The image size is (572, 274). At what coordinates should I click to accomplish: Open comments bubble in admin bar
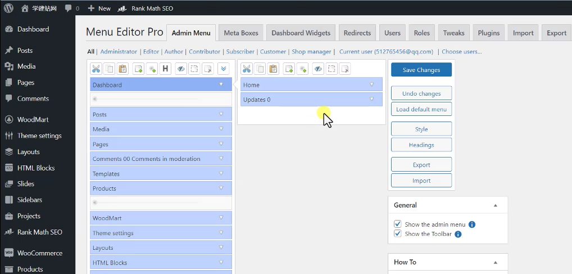[x=72, y=8]
